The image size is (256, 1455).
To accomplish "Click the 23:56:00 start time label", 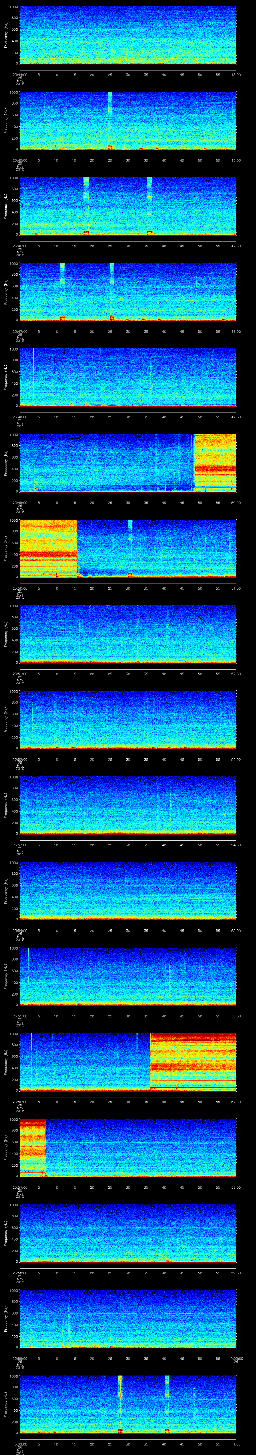I will tap(20, 1101).
